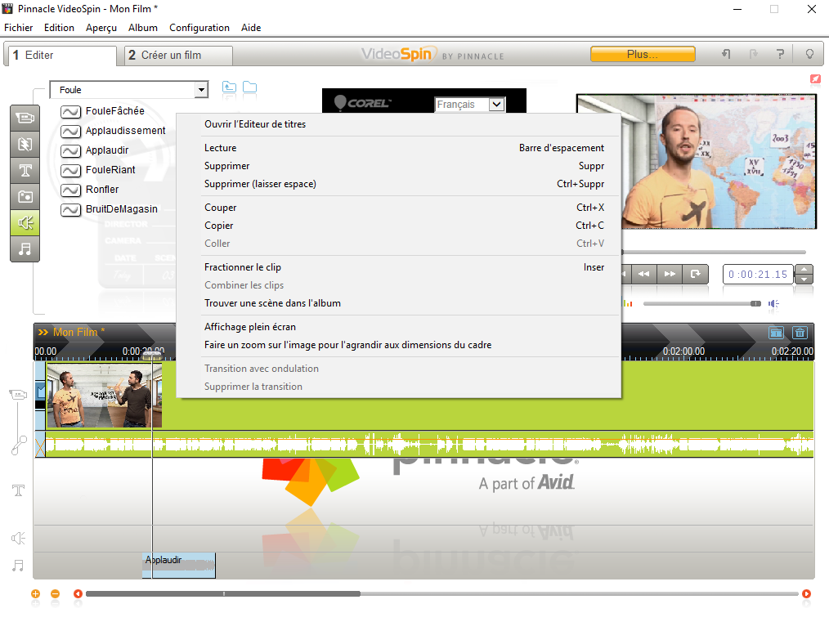Click the redo arrow icon

(x=754, y=54)
